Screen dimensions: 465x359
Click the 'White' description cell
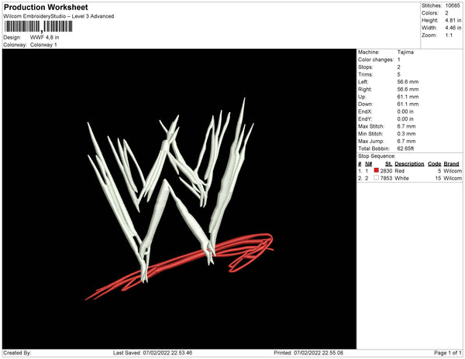(401, 178)
